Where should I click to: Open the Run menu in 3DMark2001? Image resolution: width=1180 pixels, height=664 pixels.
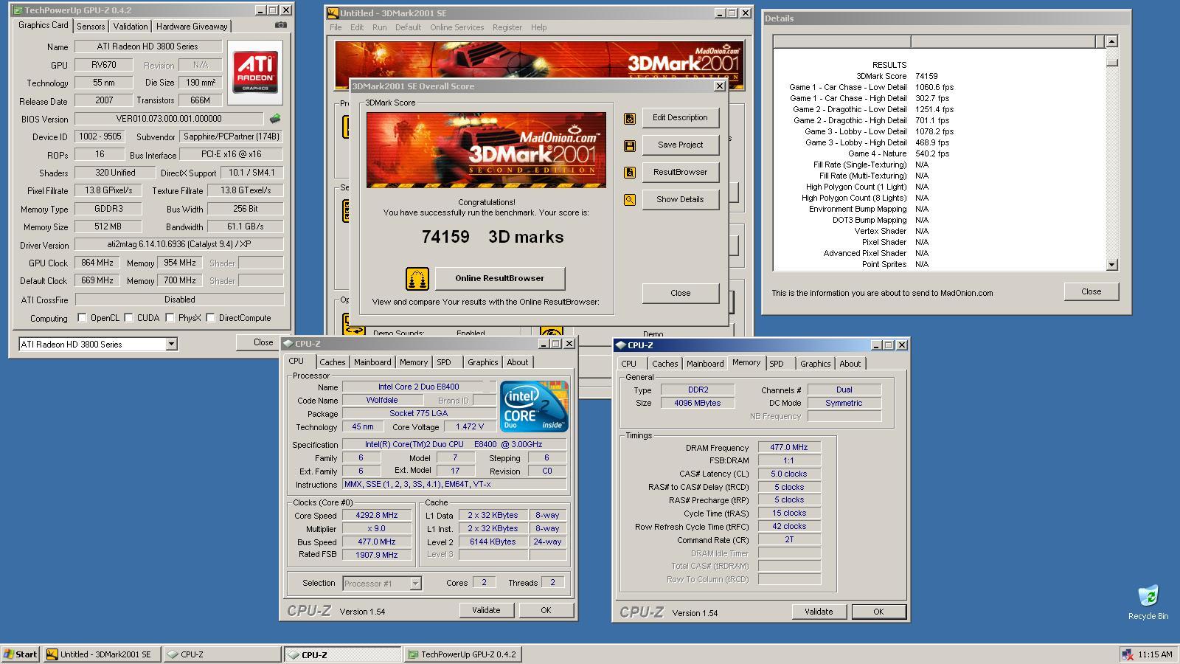tap(379, 27)
